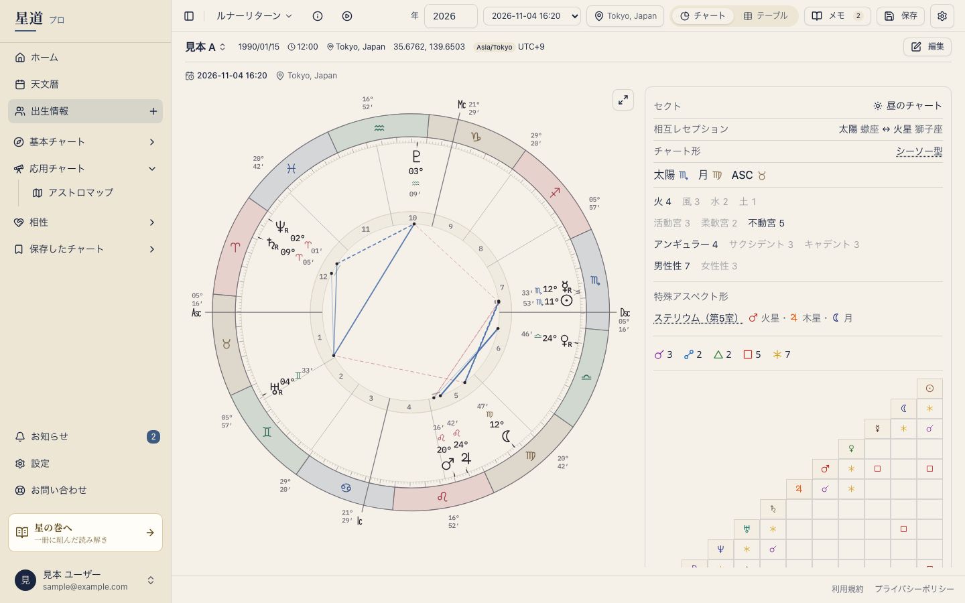Viewport: 965px width, 603px height.
Task: Click シーソー型 chart shape link
Action: pyautogui.click(x=919, y=151)
